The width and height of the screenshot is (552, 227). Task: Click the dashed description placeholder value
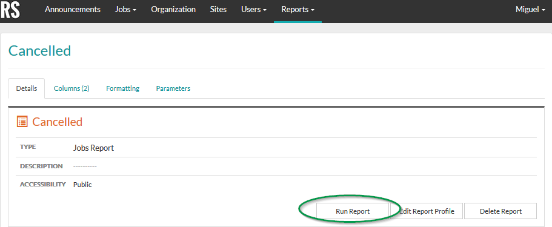85,166
